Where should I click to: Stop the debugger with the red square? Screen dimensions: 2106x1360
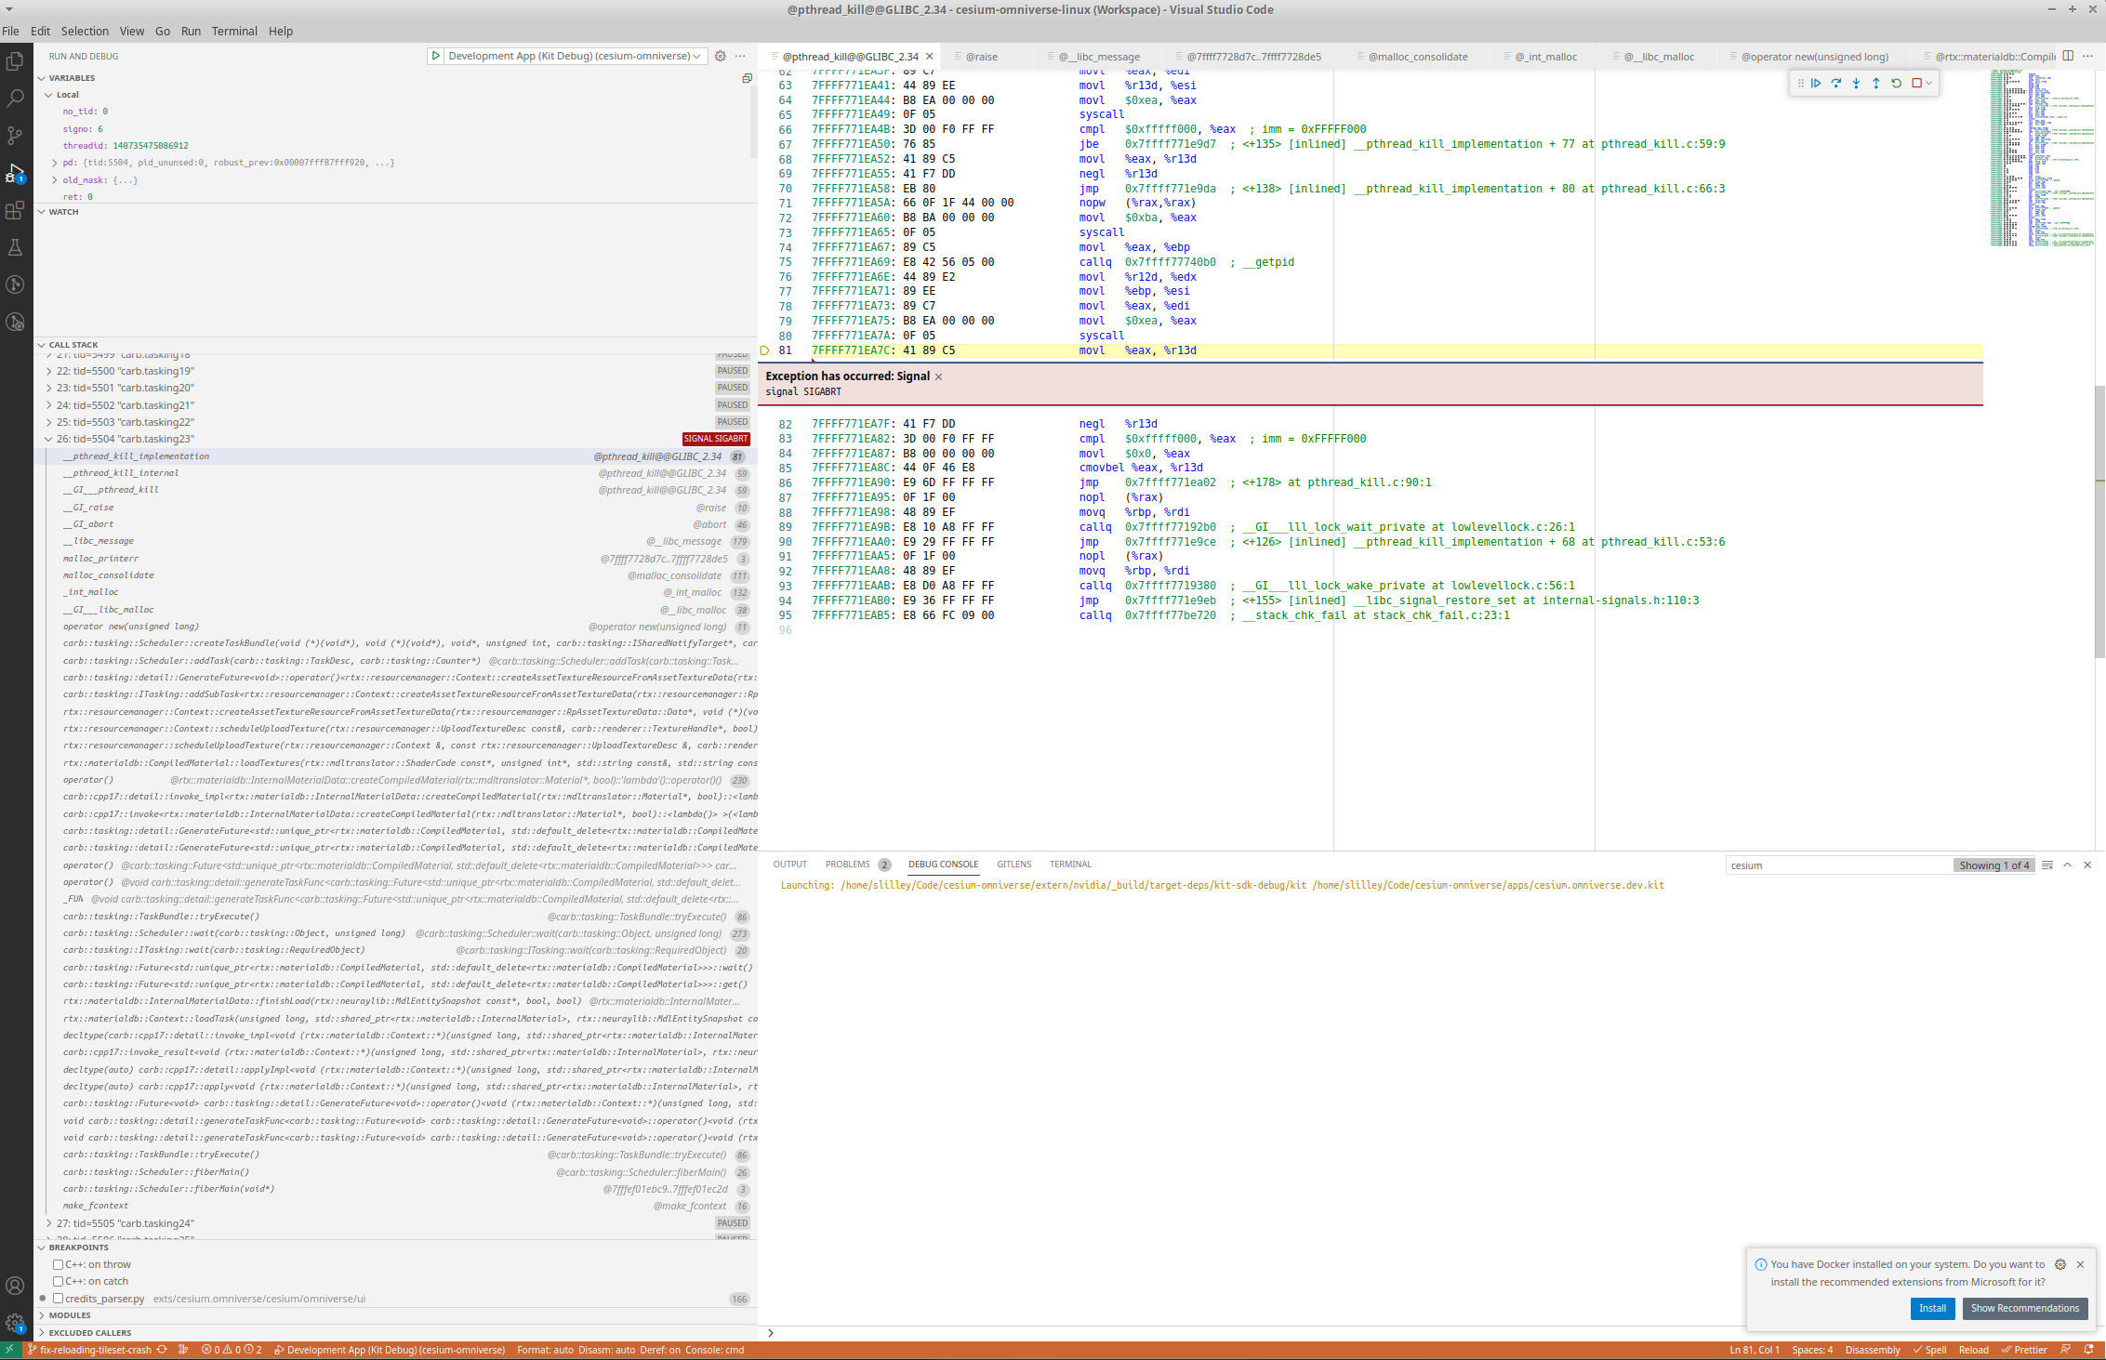[1917, 83]
